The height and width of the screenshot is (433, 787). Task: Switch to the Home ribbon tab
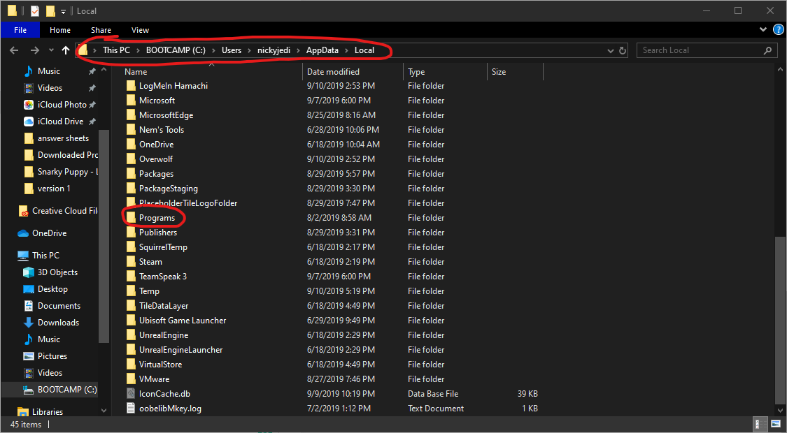tap(60, 30)
